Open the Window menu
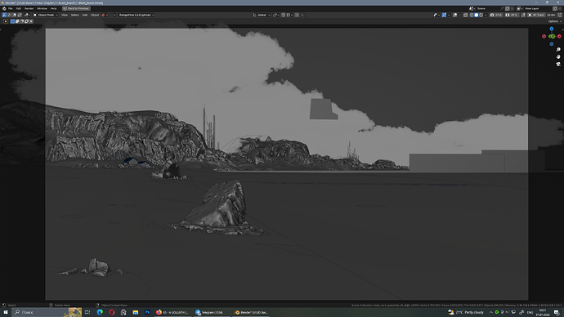Image resolution: width=564 pixels, height=317 pixels. pyautogui.click(x=42, y=8)
